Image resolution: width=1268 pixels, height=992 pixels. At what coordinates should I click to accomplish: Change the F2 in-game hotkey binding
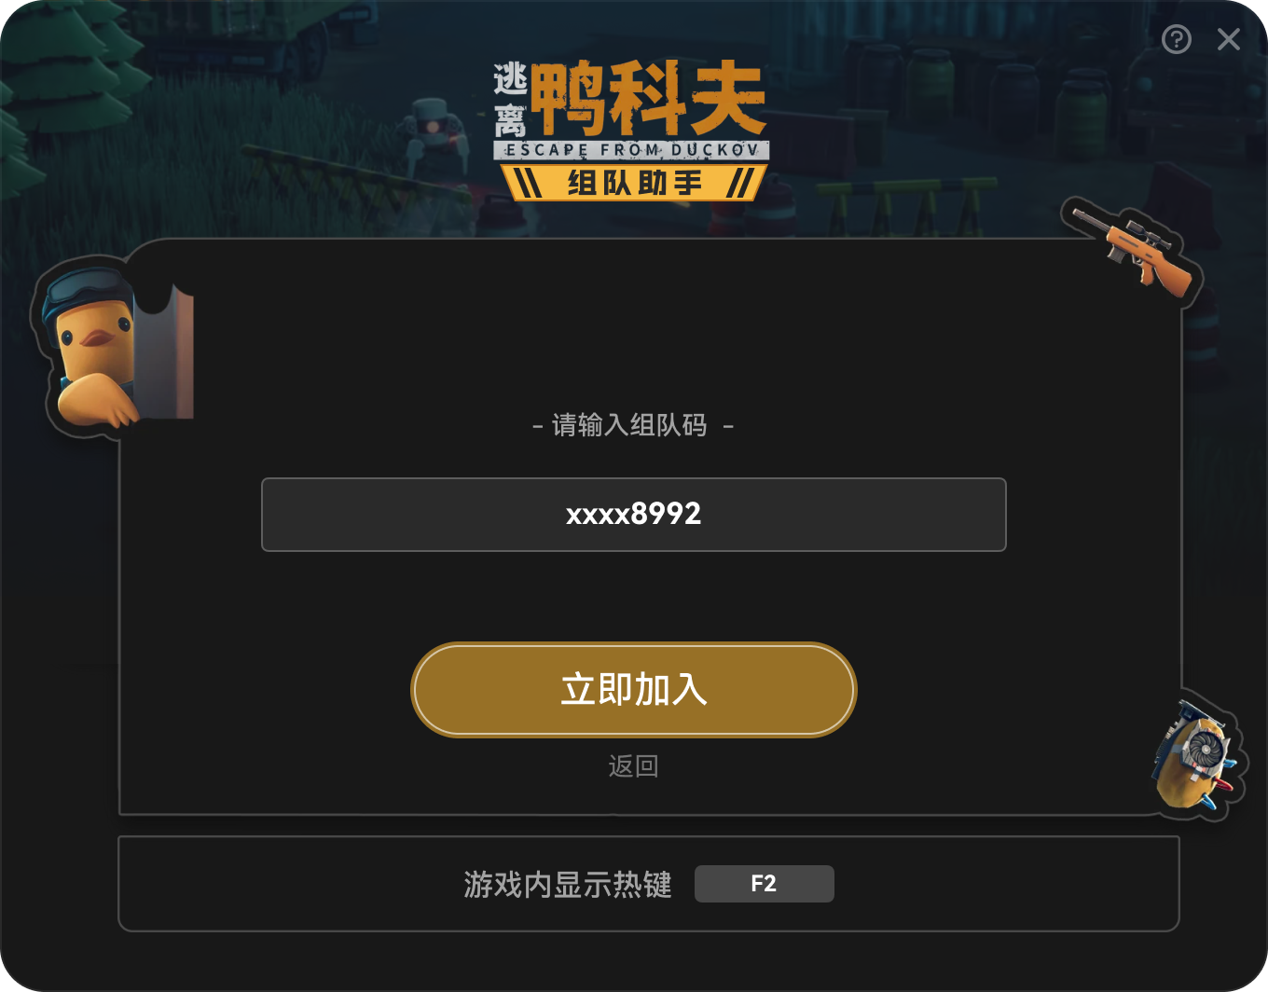click(x=764, y=884)
